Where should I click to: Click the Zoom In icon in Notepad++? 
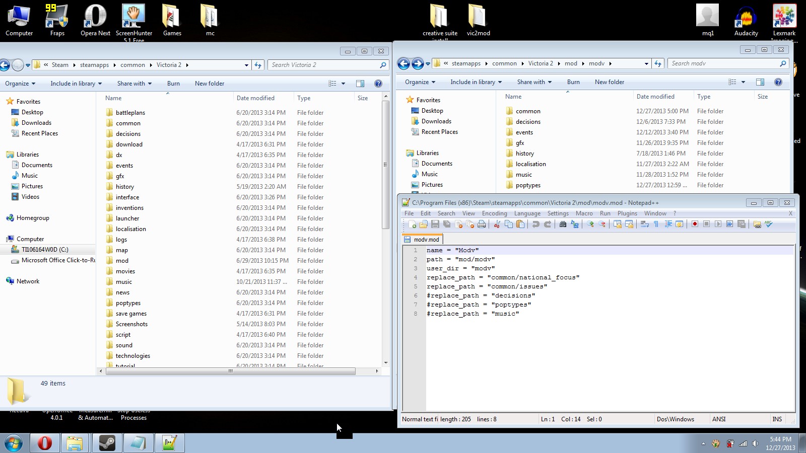590,224
